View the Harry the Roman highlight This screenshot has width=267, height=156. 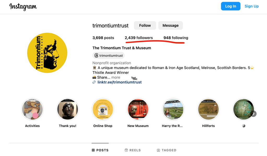[x=173, y=109]
